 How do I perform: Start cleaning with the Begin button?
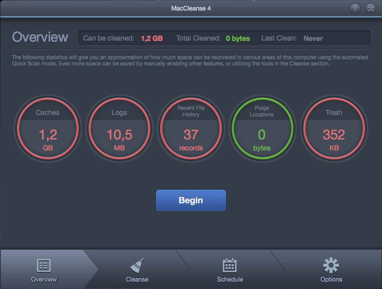point(191,200)
